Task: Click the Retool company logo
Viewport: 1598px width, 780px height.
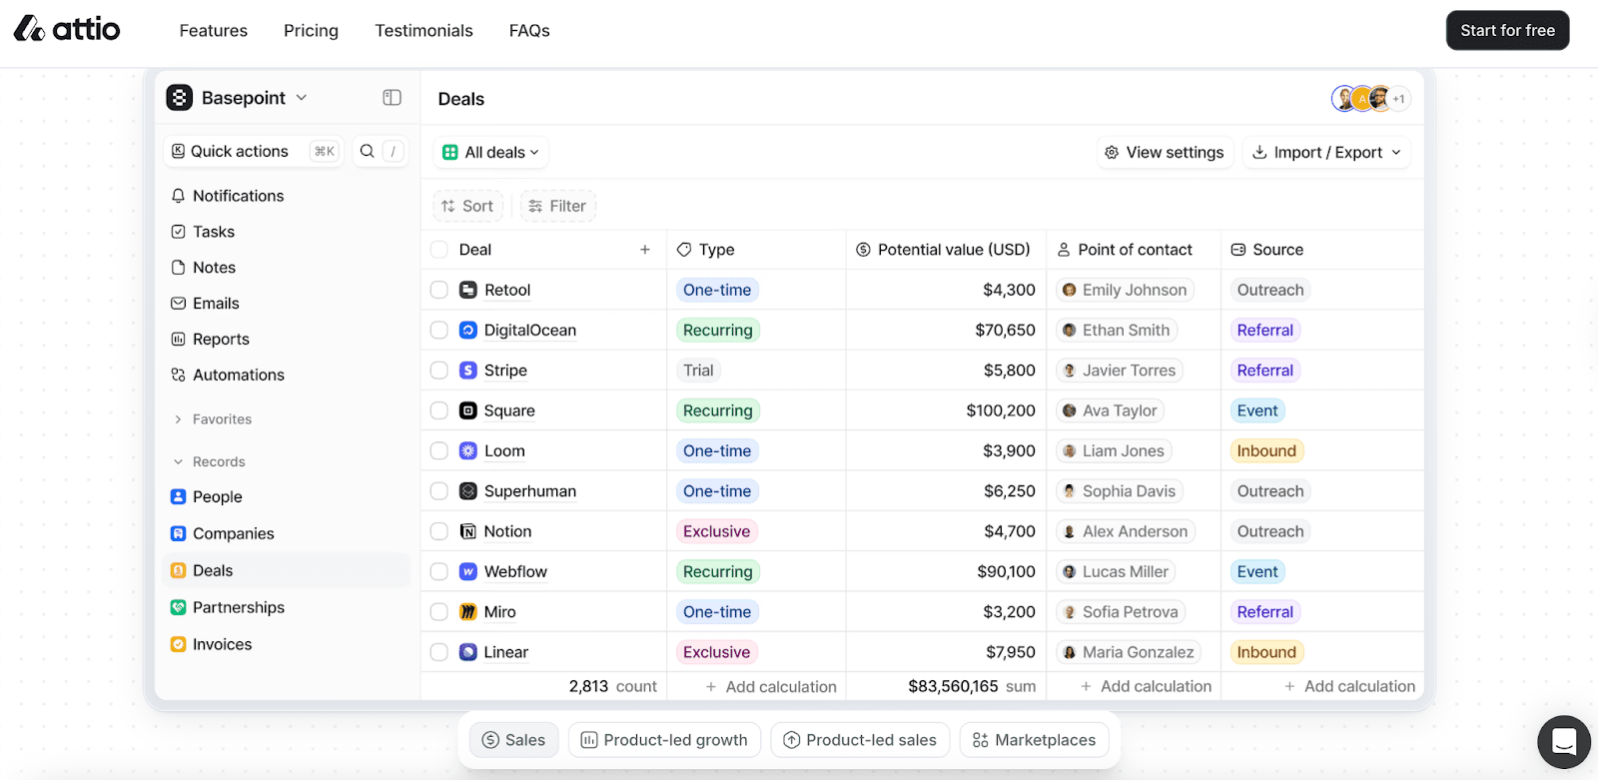Action: (x=468, y=290)
